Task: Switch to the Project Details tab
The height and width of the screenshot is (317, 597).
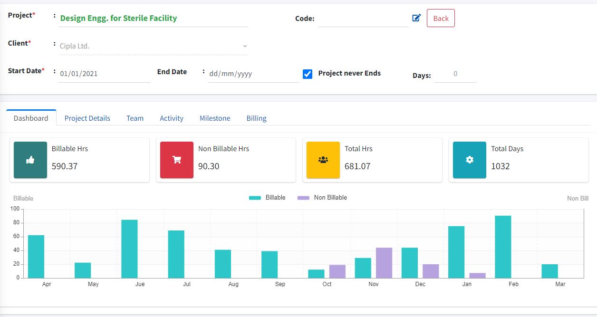Action: pyautogui.click(x=87, y=118)
